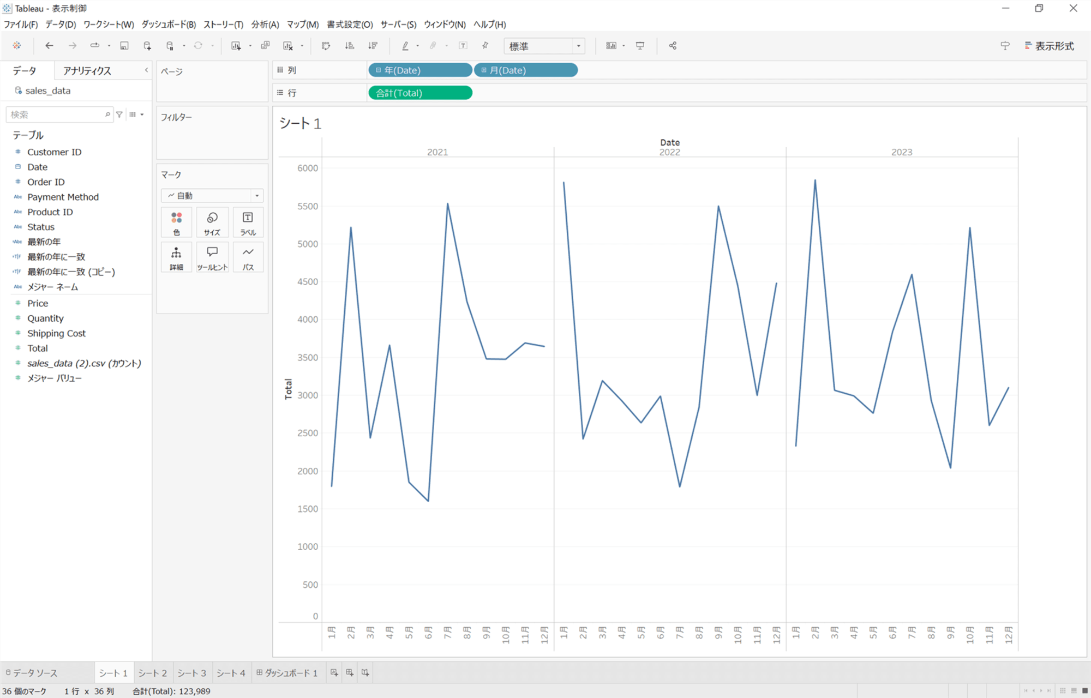Open the ファイル(F) menu
This screenshot has width=1091, height=698.
coord(21,25)
